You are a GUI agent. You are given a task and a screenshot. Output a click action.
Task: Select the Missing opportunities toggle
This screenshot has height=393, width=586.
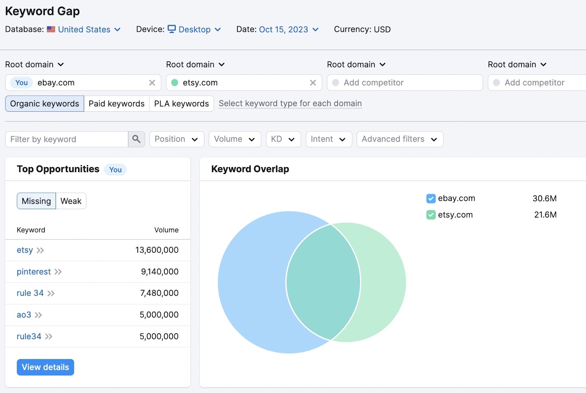point(36,201)
